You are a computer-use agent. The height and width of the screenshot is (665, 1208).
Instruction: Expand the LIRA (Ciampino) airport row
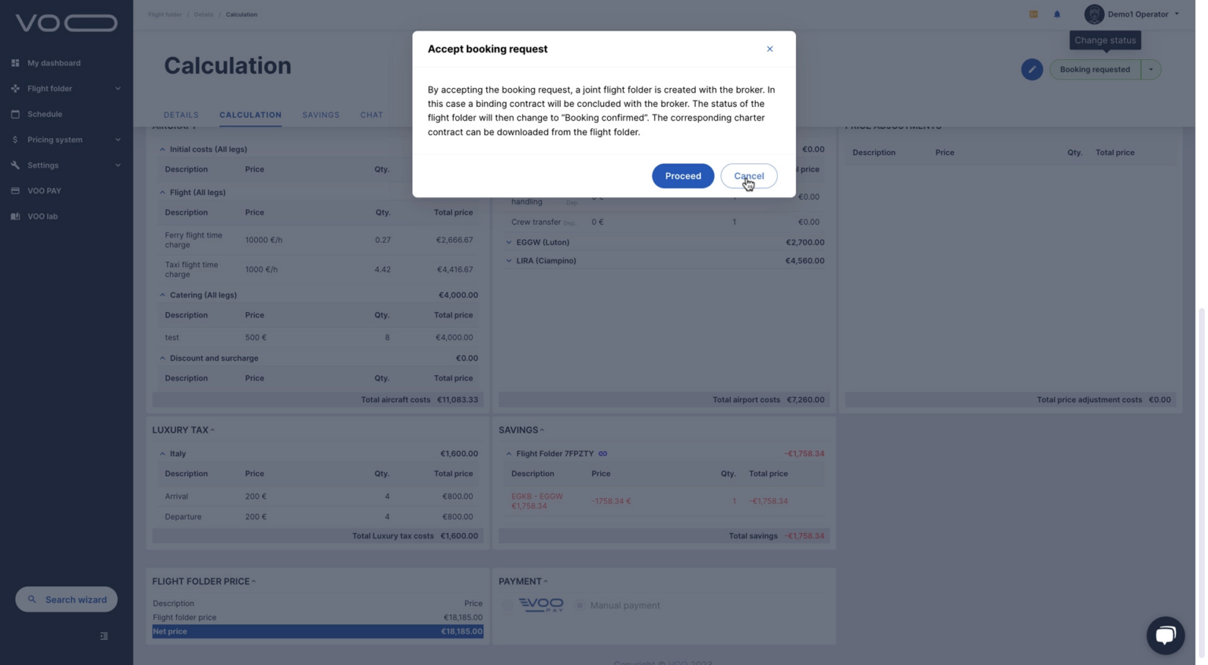pos(509,261)
